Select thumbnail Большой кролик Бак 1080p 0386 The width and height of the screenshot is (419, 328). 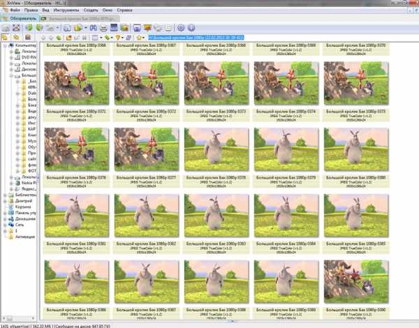[x=77, y=282]
